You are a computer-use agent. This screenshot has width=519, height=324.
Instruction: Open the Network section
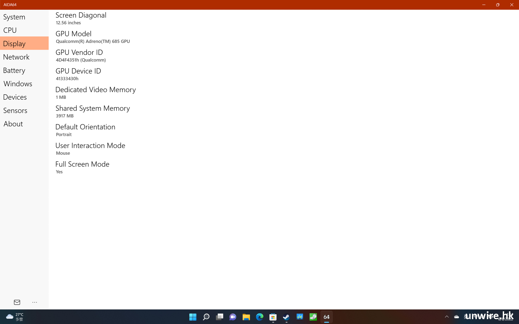tap(16, 57)
